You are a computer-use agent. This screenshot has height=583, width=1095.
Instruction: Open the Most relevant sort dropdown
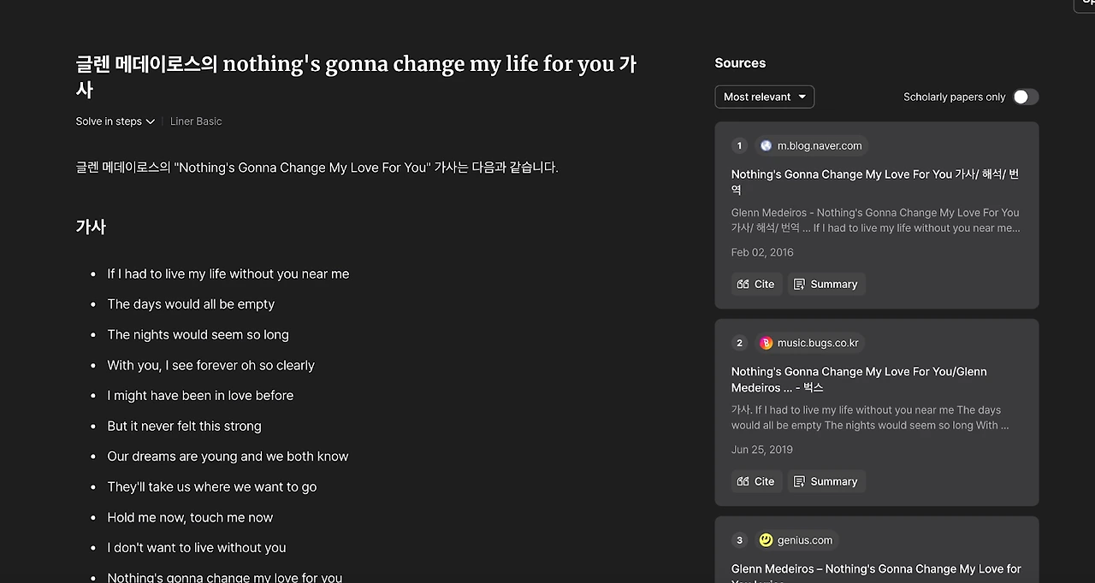[x=764, y=97]
